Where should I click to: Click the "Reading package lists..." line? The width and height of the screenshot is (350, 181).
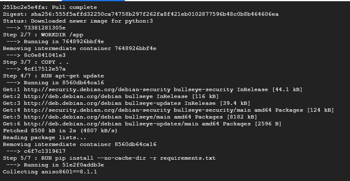pyautogui.click(x=44, y=137)
